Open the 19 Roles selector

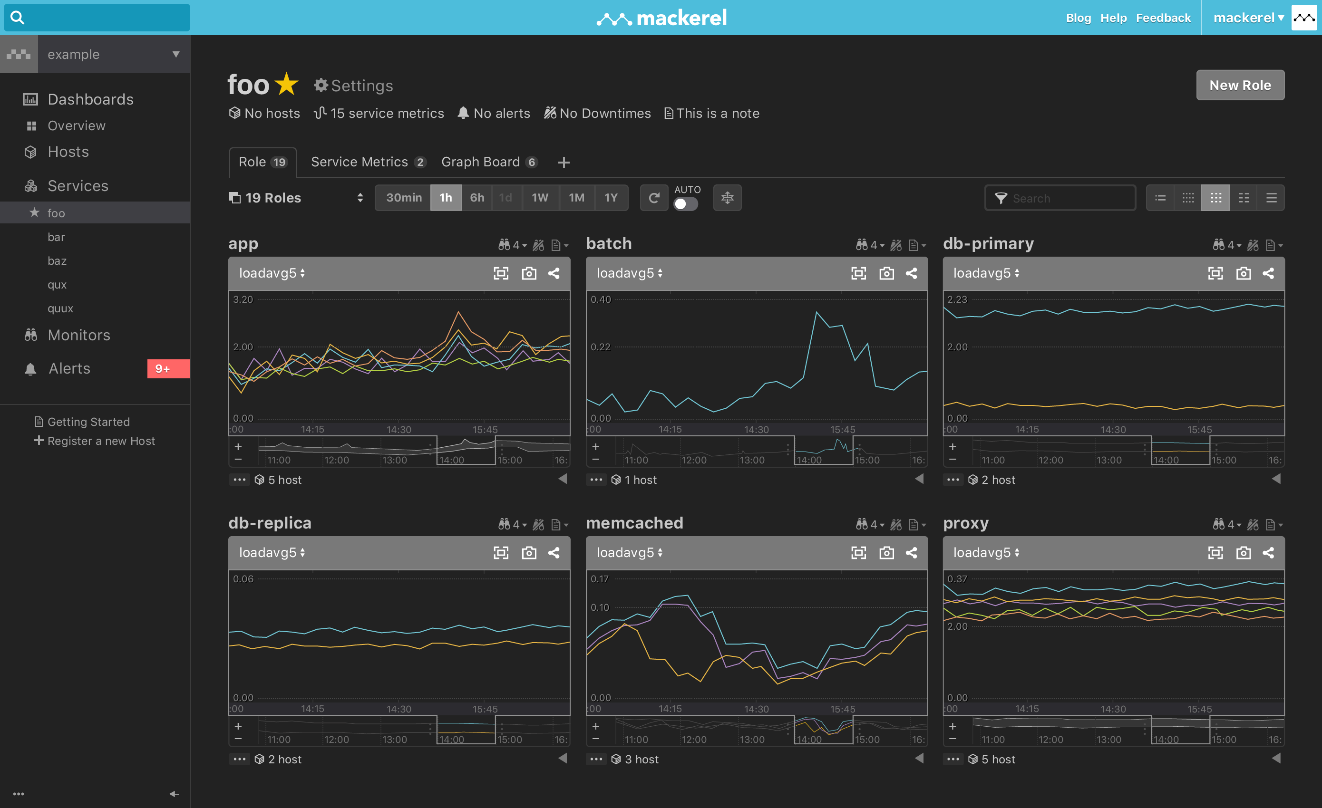click(296, 198)
